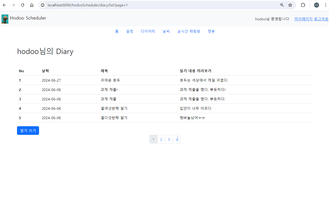Viewport: 329px width, 220px height.
Task: Open diary entry 열여섯번째 일기
Action: pyautogui.click(x=114, y=108)
